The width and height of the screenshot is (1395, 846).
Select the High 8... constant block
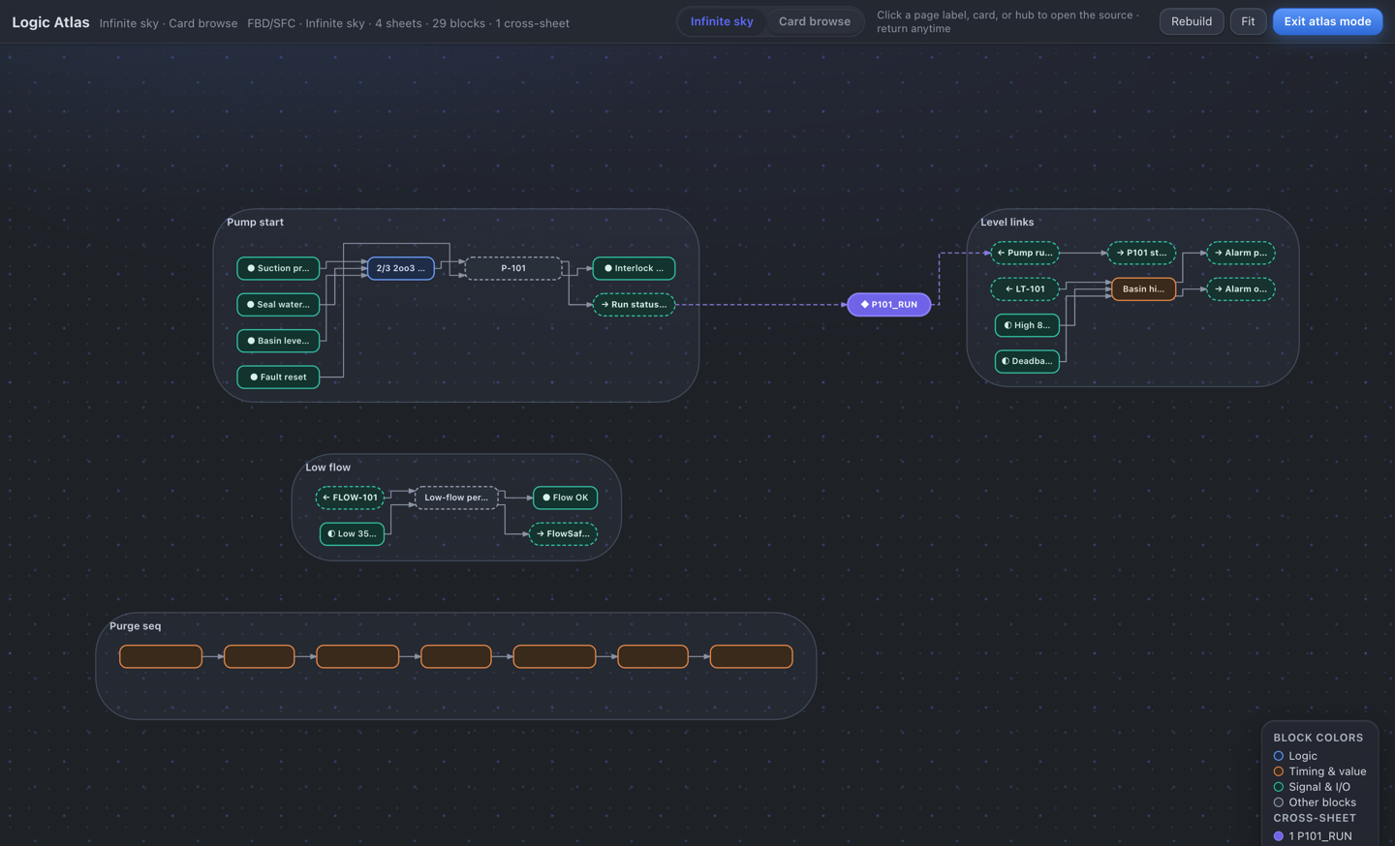pyautogui.click(x=1027, y=325)
